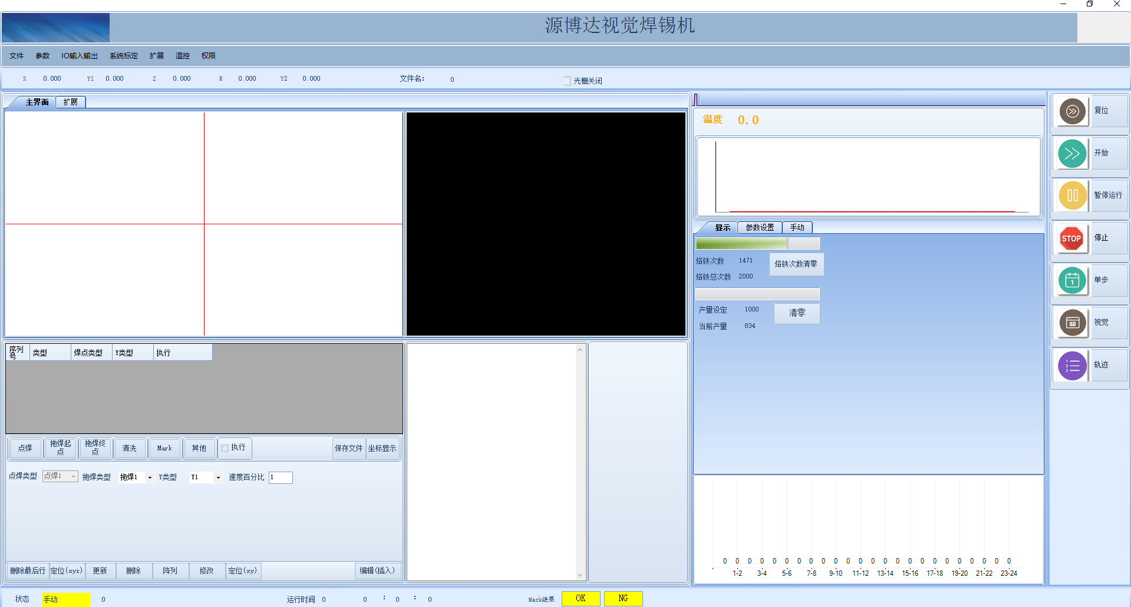Click the 单步 single-step calendar icon

(1072, 280)
